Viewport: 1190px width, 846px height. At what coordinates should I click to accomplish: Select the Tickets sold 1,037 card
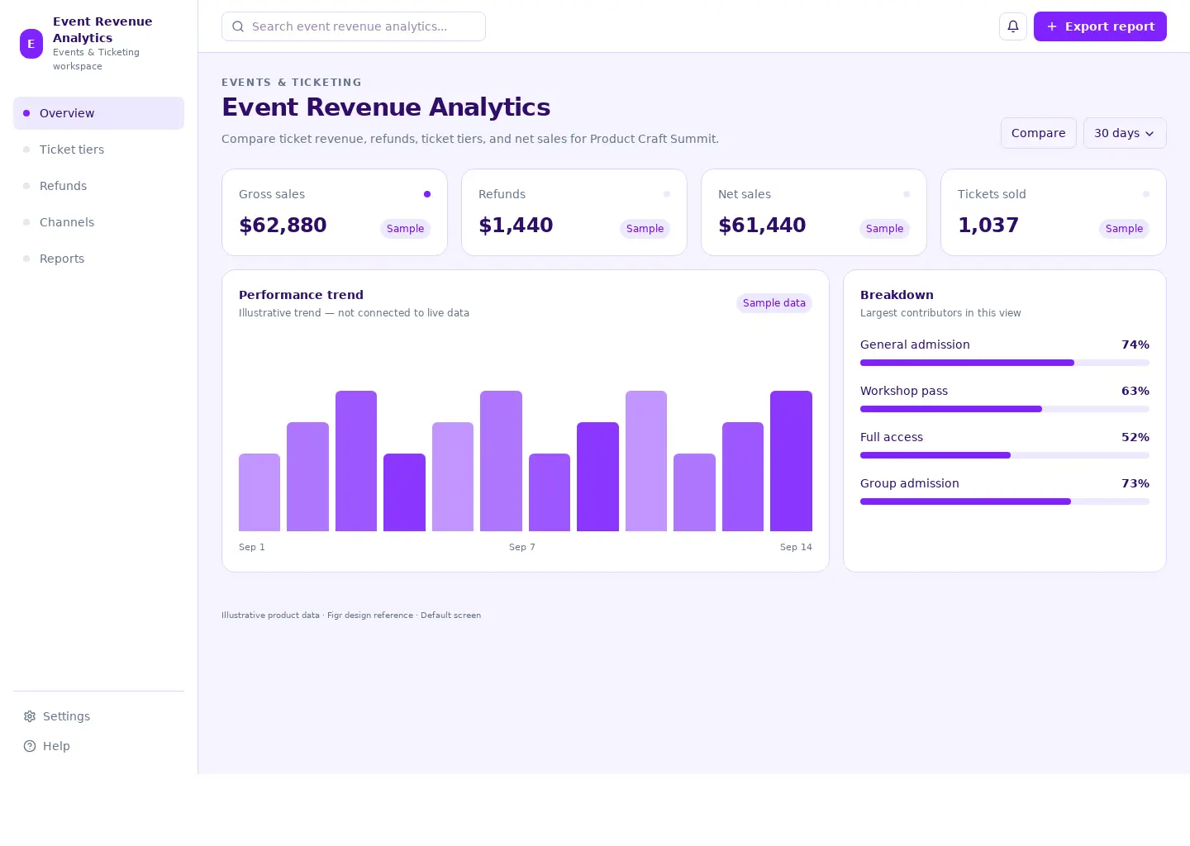point(1054,212)
